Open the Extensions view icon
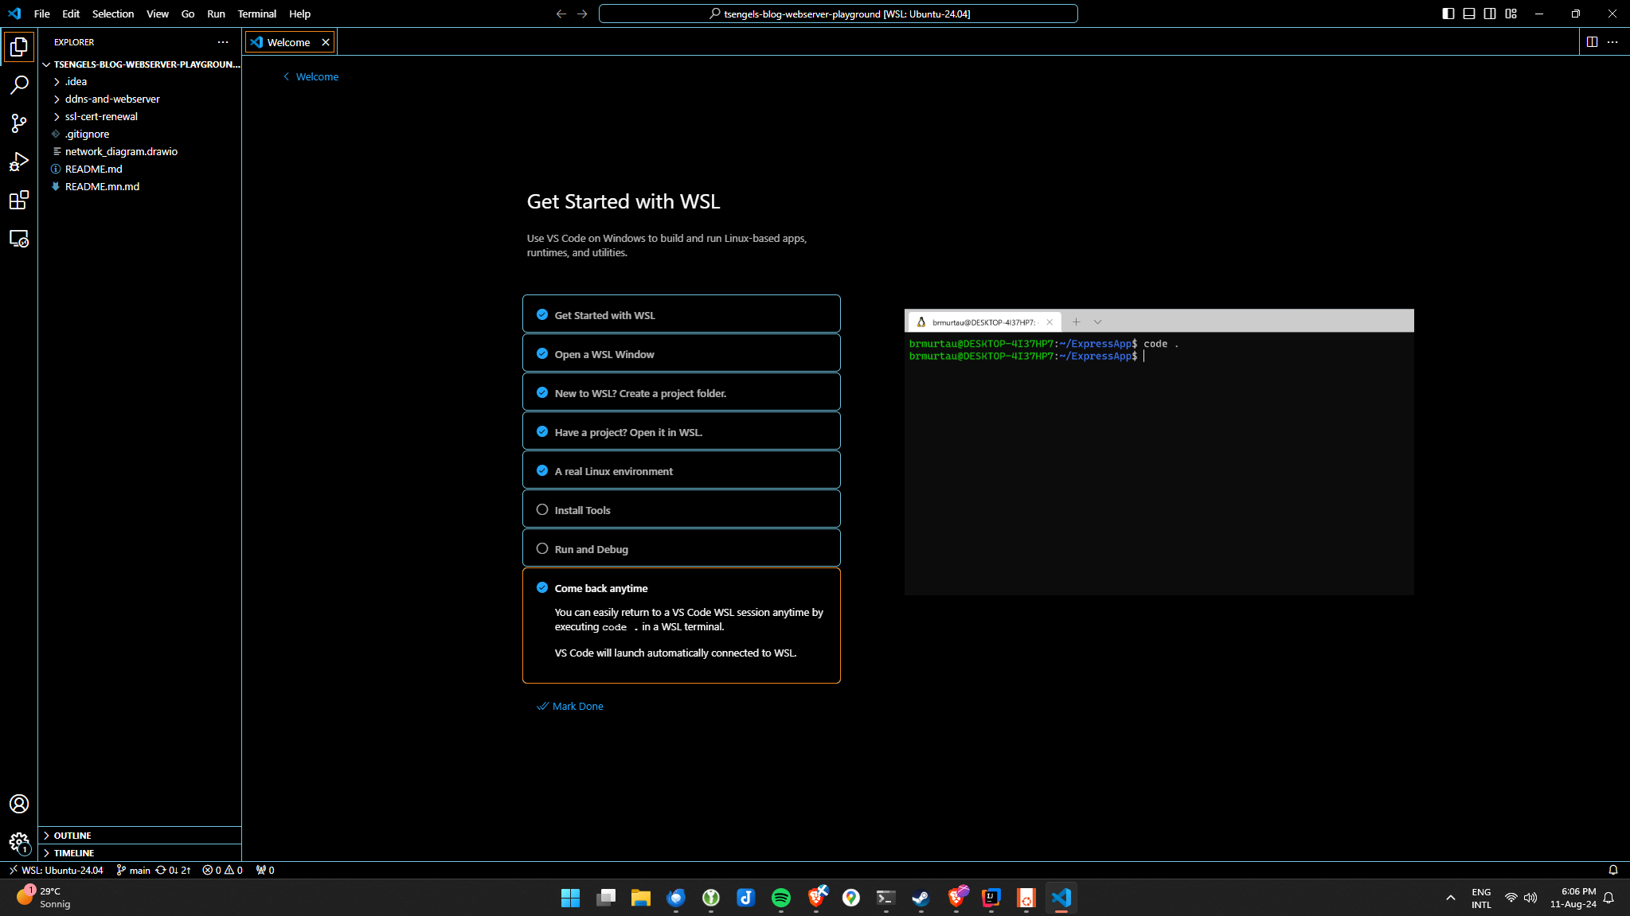 click(19, 200)
